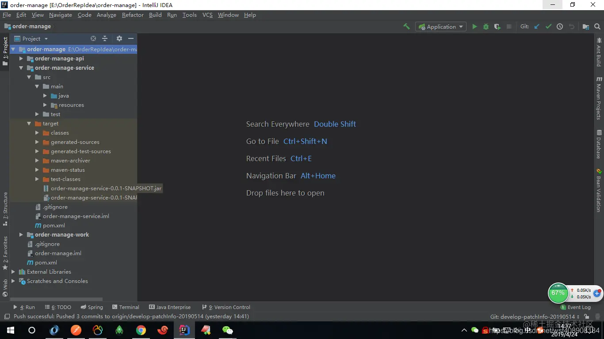Show Git history with the clock icon
The image size is (604, 339).
[x=560, y=26]
